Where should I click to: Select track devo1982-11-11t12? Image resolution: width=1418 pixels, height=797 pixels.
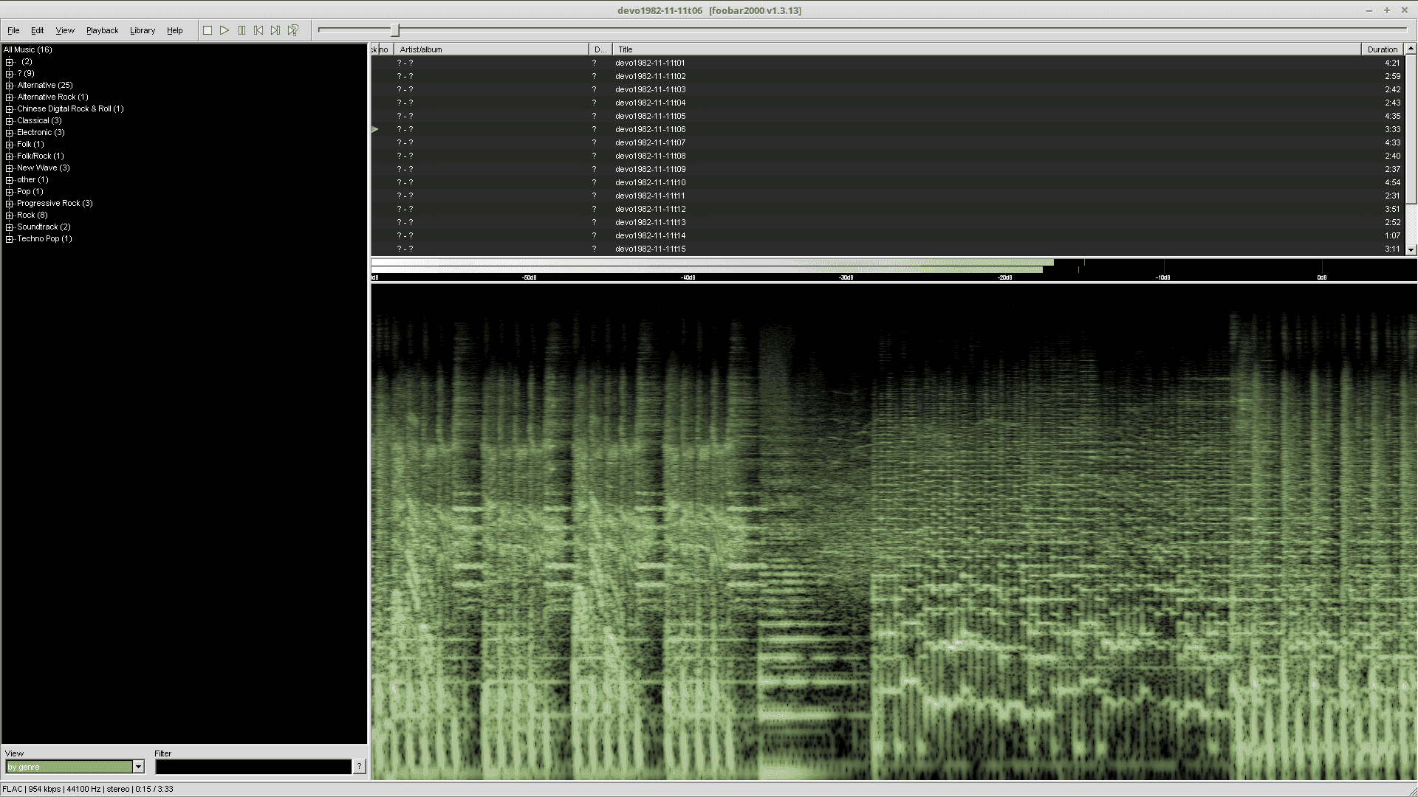point(887,209)
